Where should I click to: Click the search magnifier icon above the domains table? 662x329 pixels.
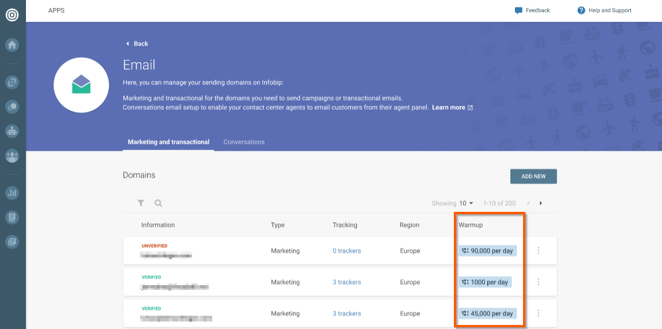click(x=158, y=203)
